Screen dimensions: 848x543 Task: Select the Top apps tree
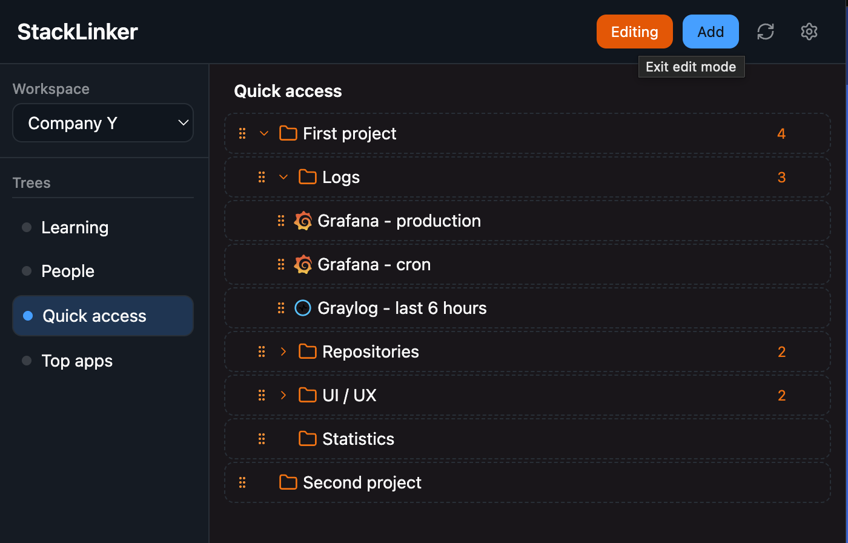(x=77, y=361)
